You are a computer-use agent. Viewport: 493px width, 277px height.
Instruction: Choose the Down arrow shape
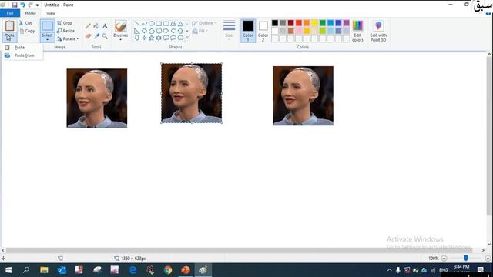[x=137, y=38]
